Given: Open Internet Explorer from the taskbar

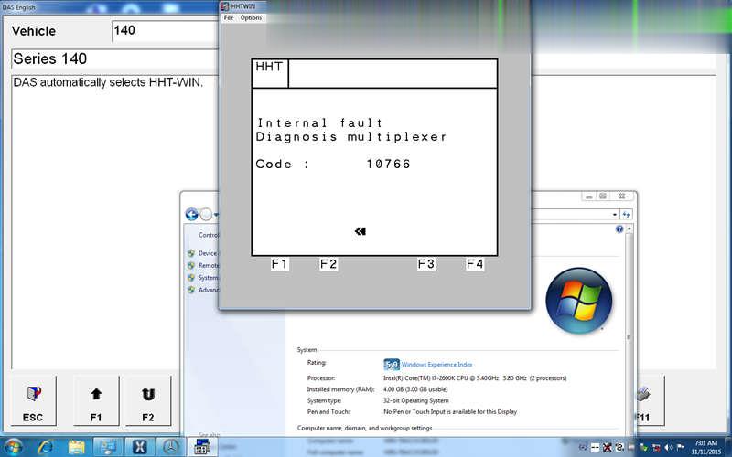Looking at the screenshot, I should pos(46,447).
